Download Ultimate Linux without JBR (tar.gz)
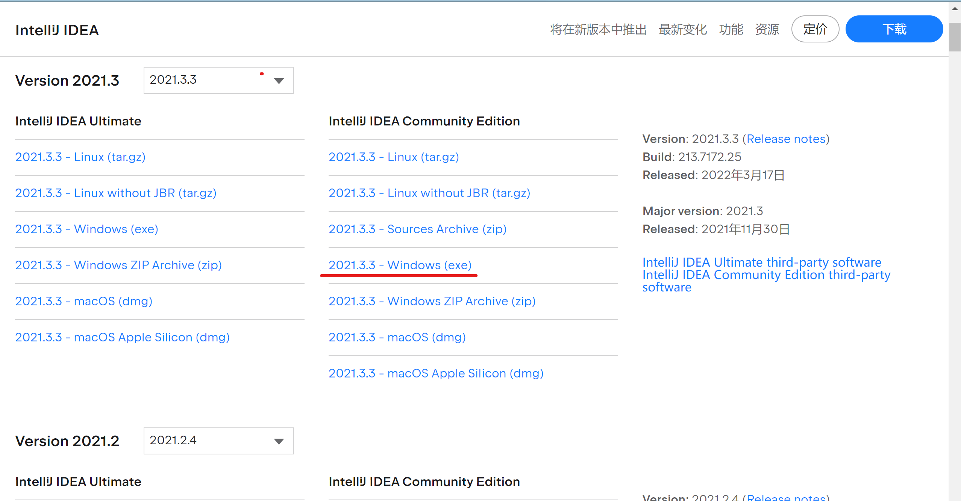 click(x=115, y=193)
